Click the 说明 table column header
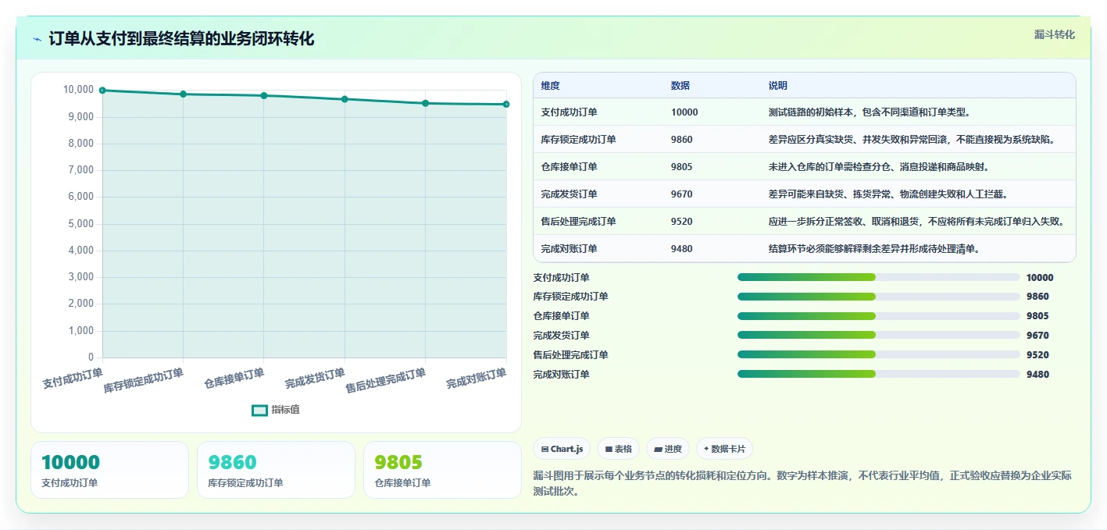This screenshot has width=1107, height=530. (778, 86)
